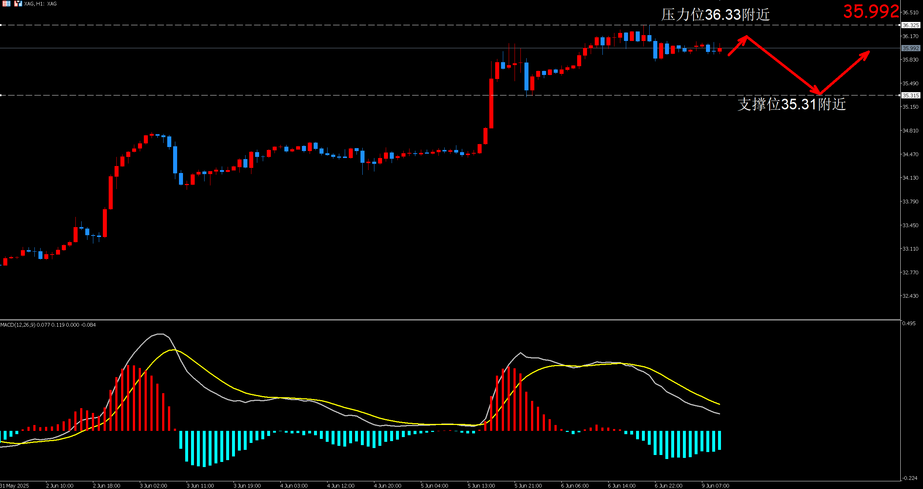Image resolution: width=923 pixels, height=489 pixels.
Task: Click the yellow MACD signal line end
Action: point(719,404)
